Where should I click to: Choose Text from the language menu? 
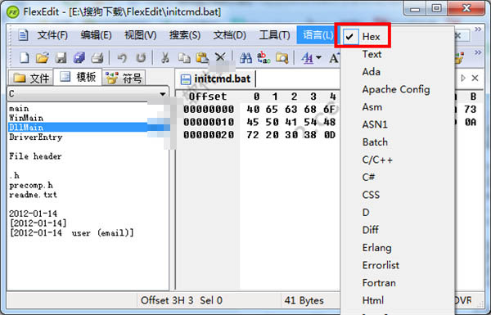(x=372, y=54)
